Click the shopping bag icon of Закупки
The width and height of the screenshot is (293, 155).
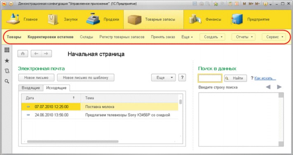53,19
